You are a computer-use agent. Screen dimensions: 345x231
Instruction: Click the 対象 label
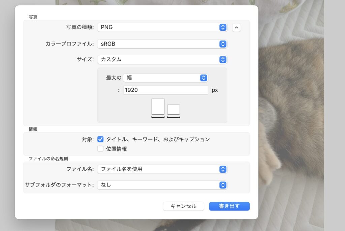click(88, 139)
